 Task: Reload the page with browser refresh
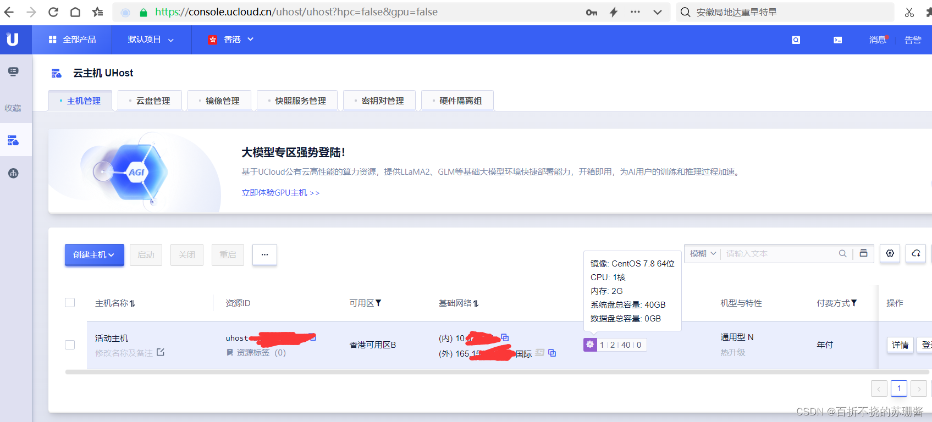coord(53,12)
